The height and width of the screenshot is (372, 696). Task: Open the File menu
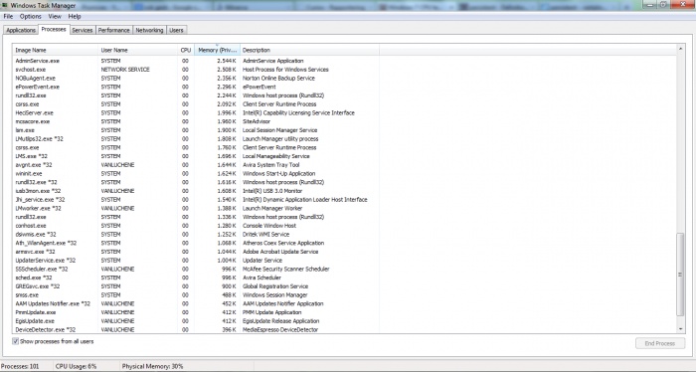(x=8, y=17)
